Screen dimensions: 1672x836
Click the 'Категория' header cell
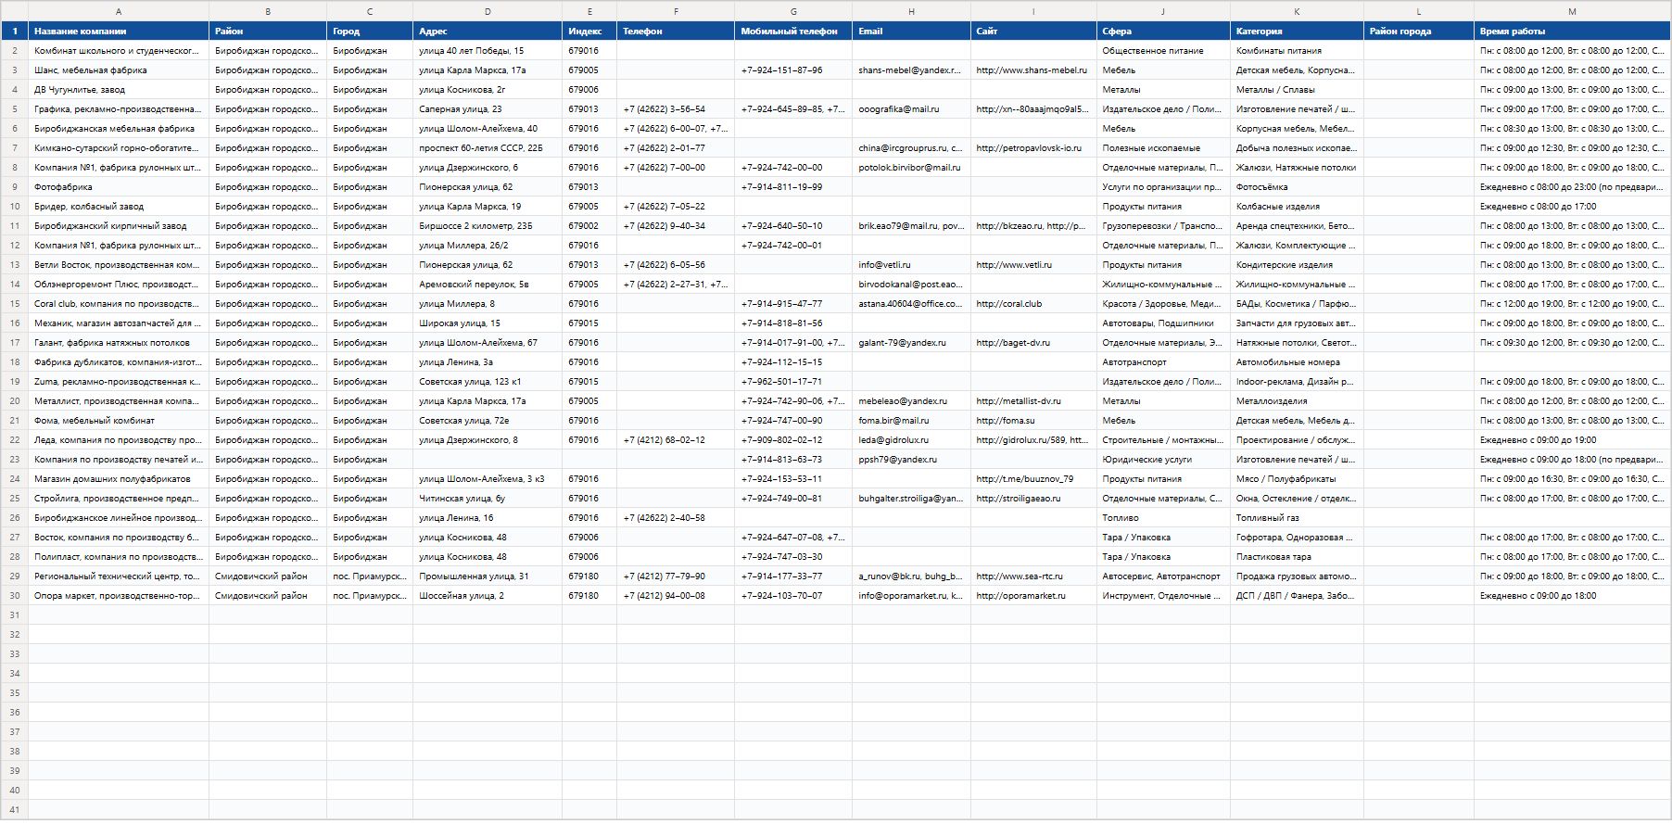click(x=1297, y=31)
